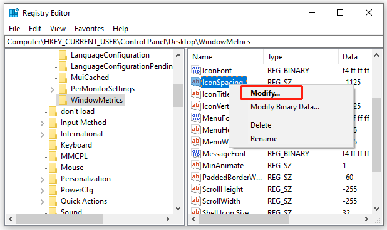Click the Registry Editor app icon in title bar

pos(14,12)
